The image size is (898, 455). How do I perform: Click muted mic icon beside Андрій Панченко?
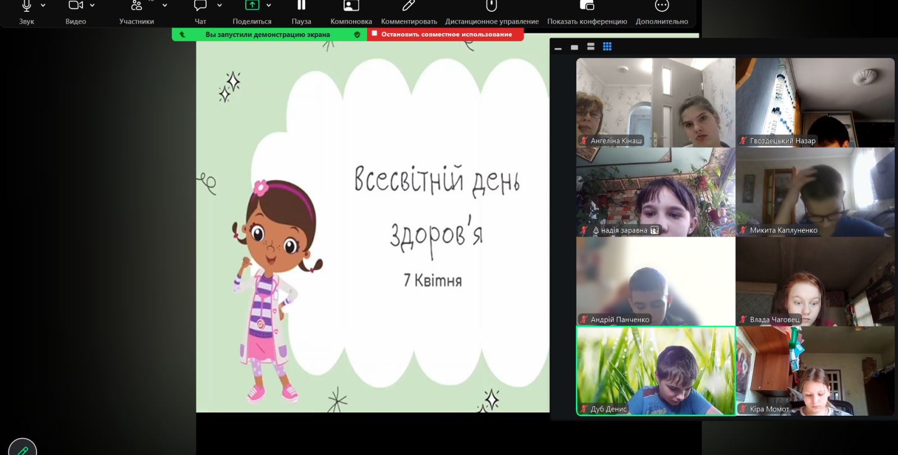(584, 320)
